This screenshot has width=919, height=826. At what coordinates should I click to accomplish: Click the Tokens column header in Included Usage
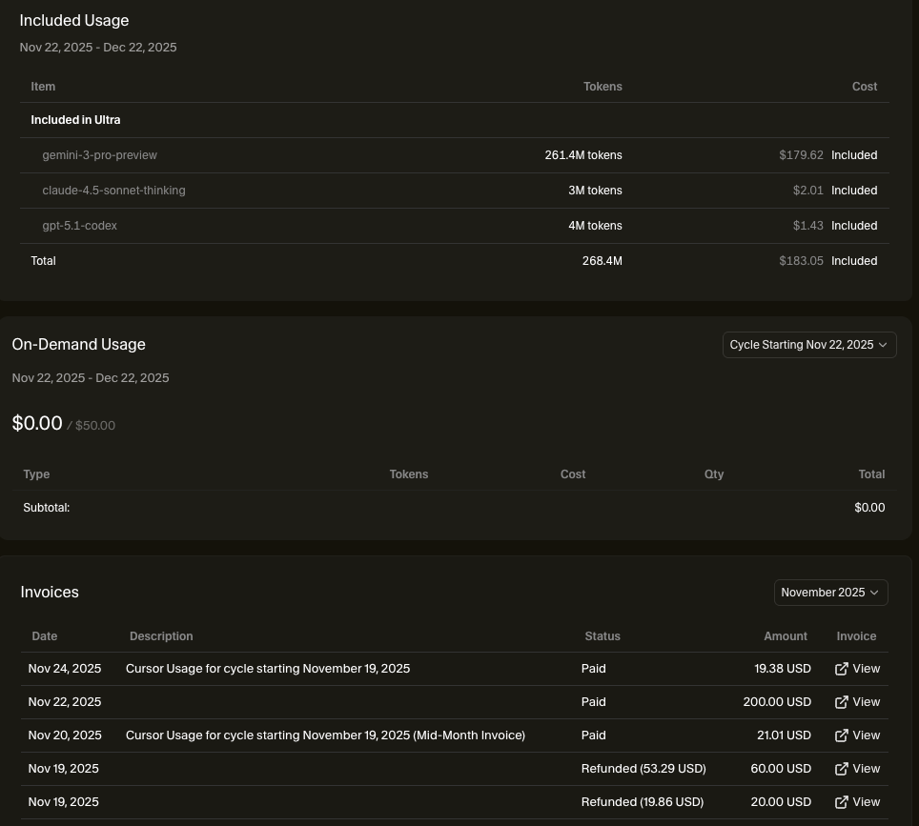tap(602, 87)
